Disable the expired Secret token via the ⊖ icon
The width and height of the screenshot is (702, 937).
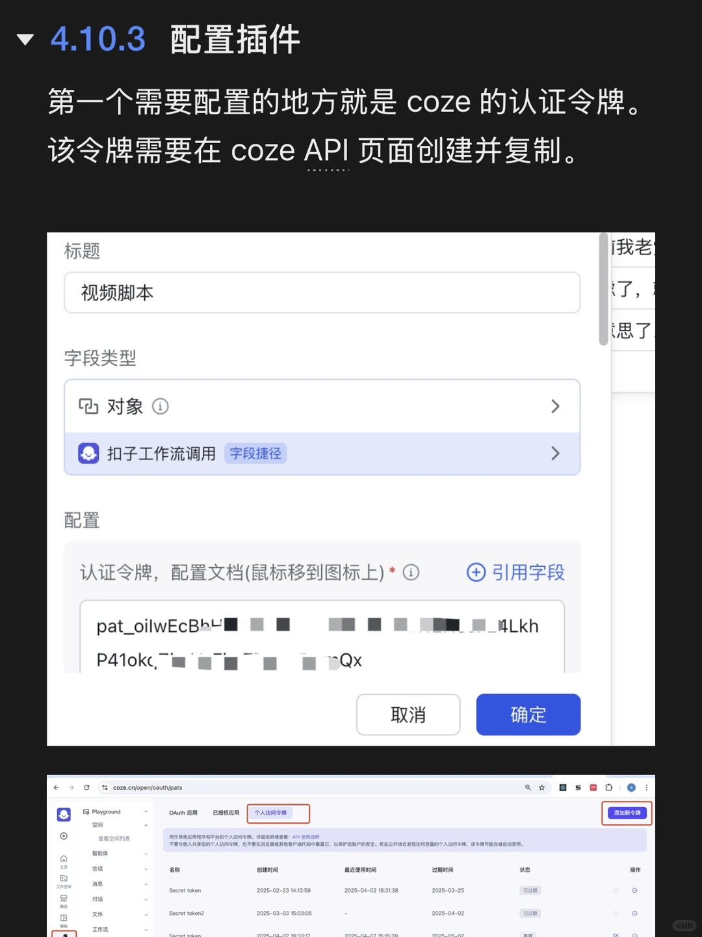pyautogui.click(x=634, y=890)
